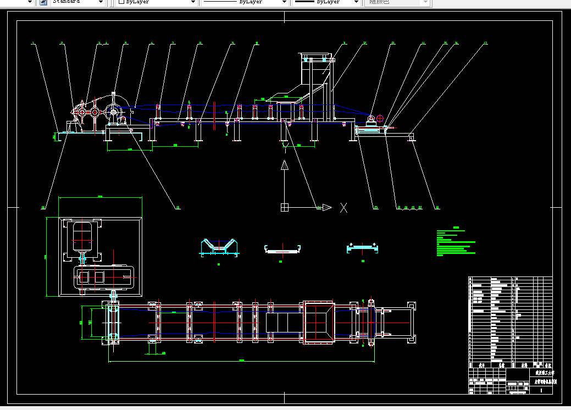Screen dimensions: 571x410
Task: Select the gear reducer in the drive plan view
Action: 104,278
